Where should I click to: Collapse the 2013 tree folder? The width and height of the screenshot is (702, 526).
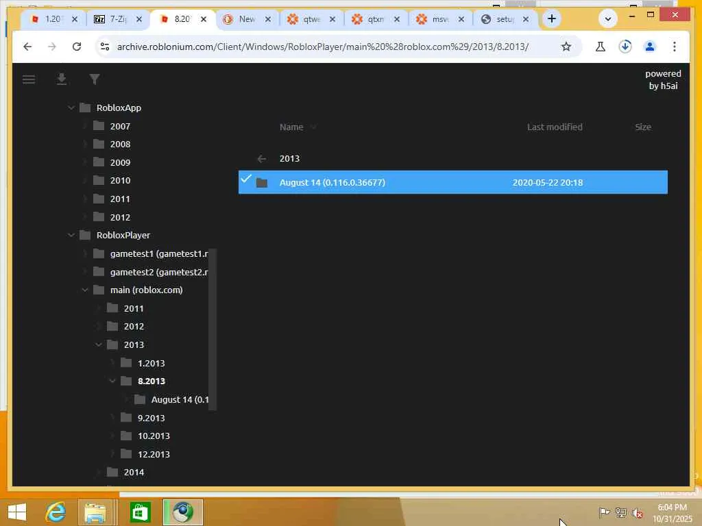99,345
